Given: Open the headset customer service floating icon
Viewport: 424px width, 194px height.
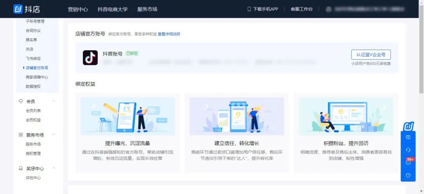Looking at the screenshot, I should coord(408,150).
